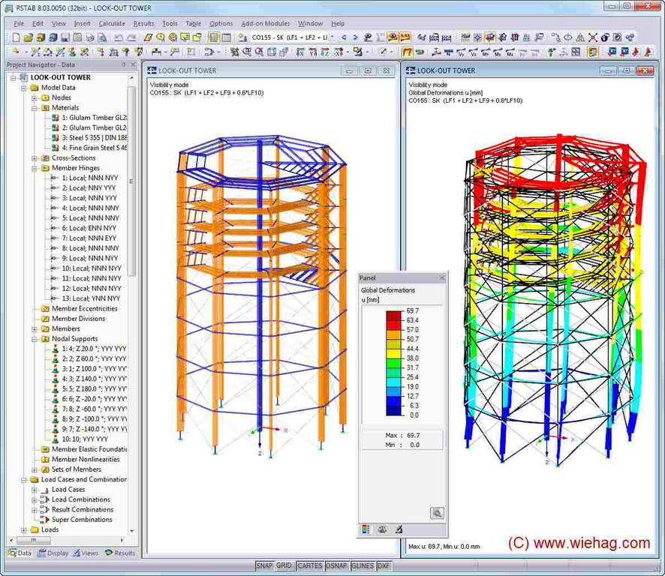Click the black info ball icon
Screen dimensions: 665x576
(x=605, y=37)
